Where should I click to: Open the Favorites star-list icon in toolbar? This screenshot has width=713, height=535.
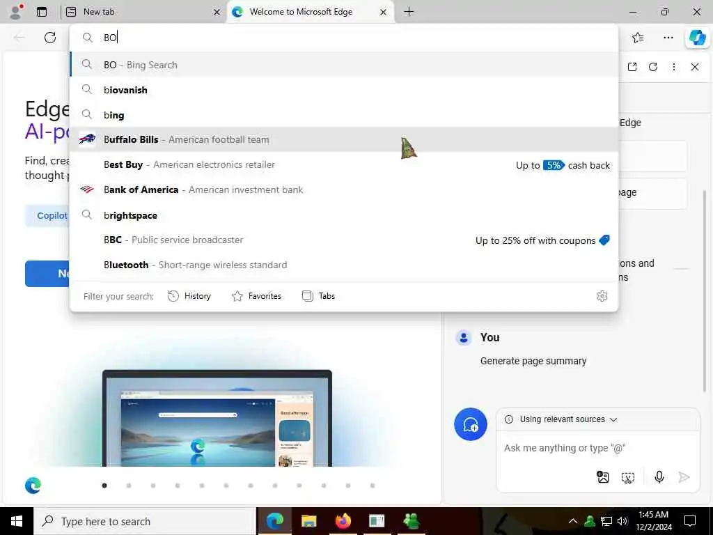pos(638,38)
